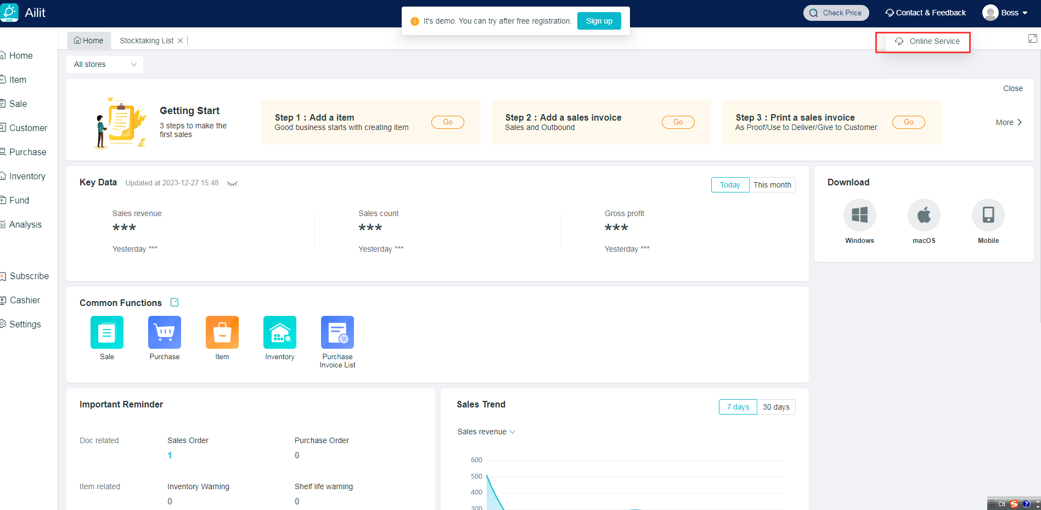The height and width of the screenshot is (510, 1041).
Task: Switch to the Stocktaking List tab
Action: coord(147,41)
